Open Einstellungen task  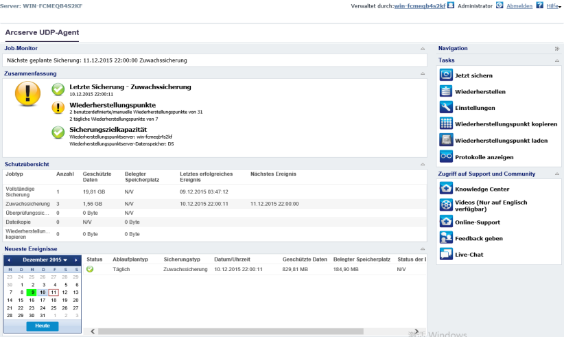pos(475,108)
